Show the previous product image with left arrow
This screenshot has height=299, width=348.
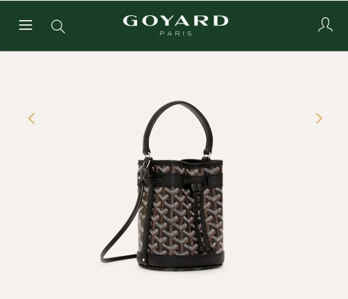[31, 119]
